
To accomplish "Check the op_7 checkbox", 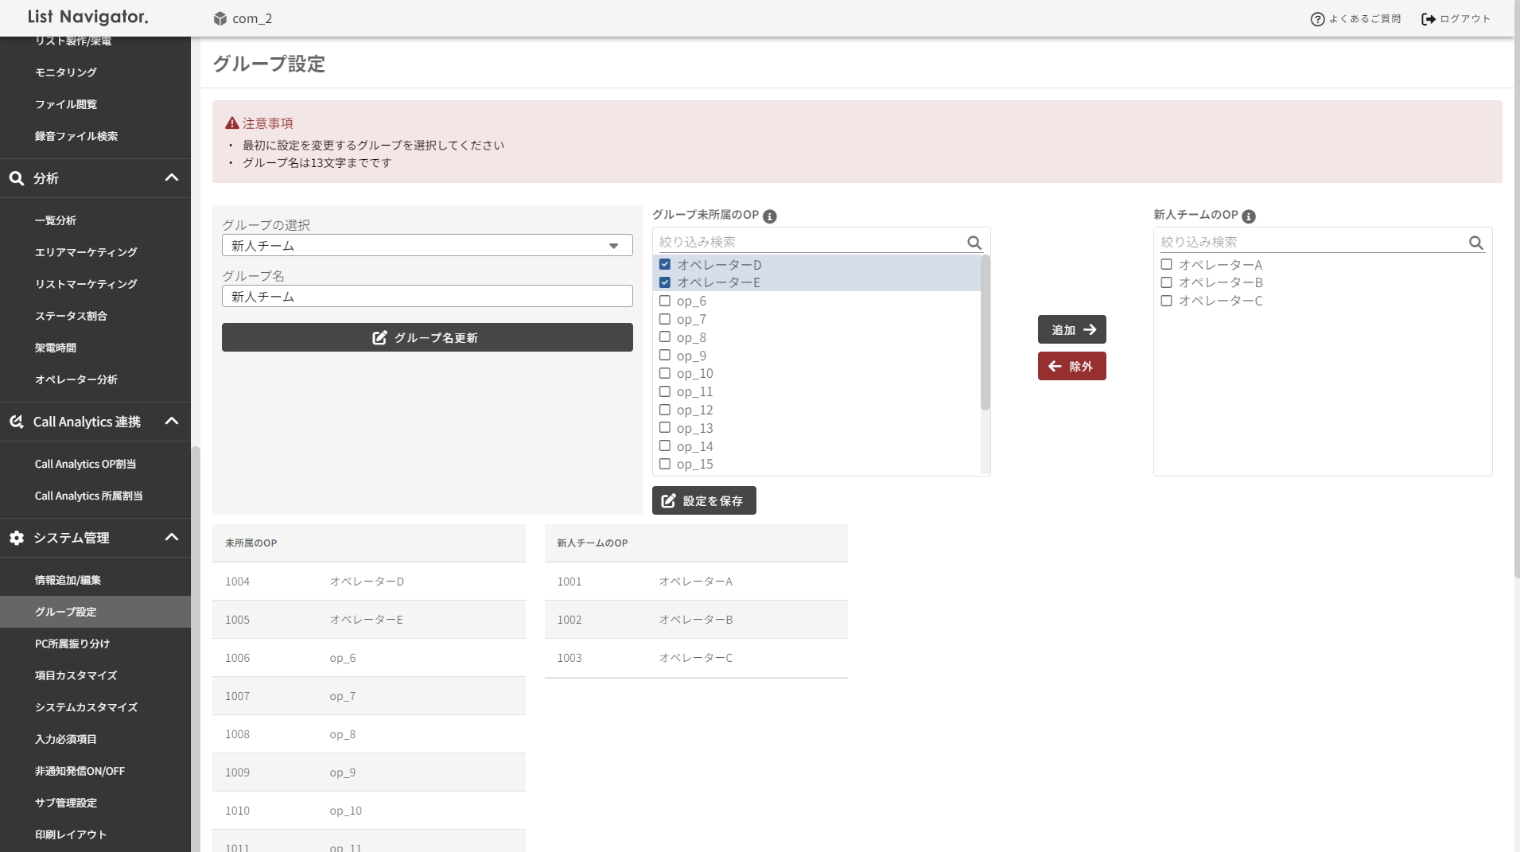I will 665,319.
